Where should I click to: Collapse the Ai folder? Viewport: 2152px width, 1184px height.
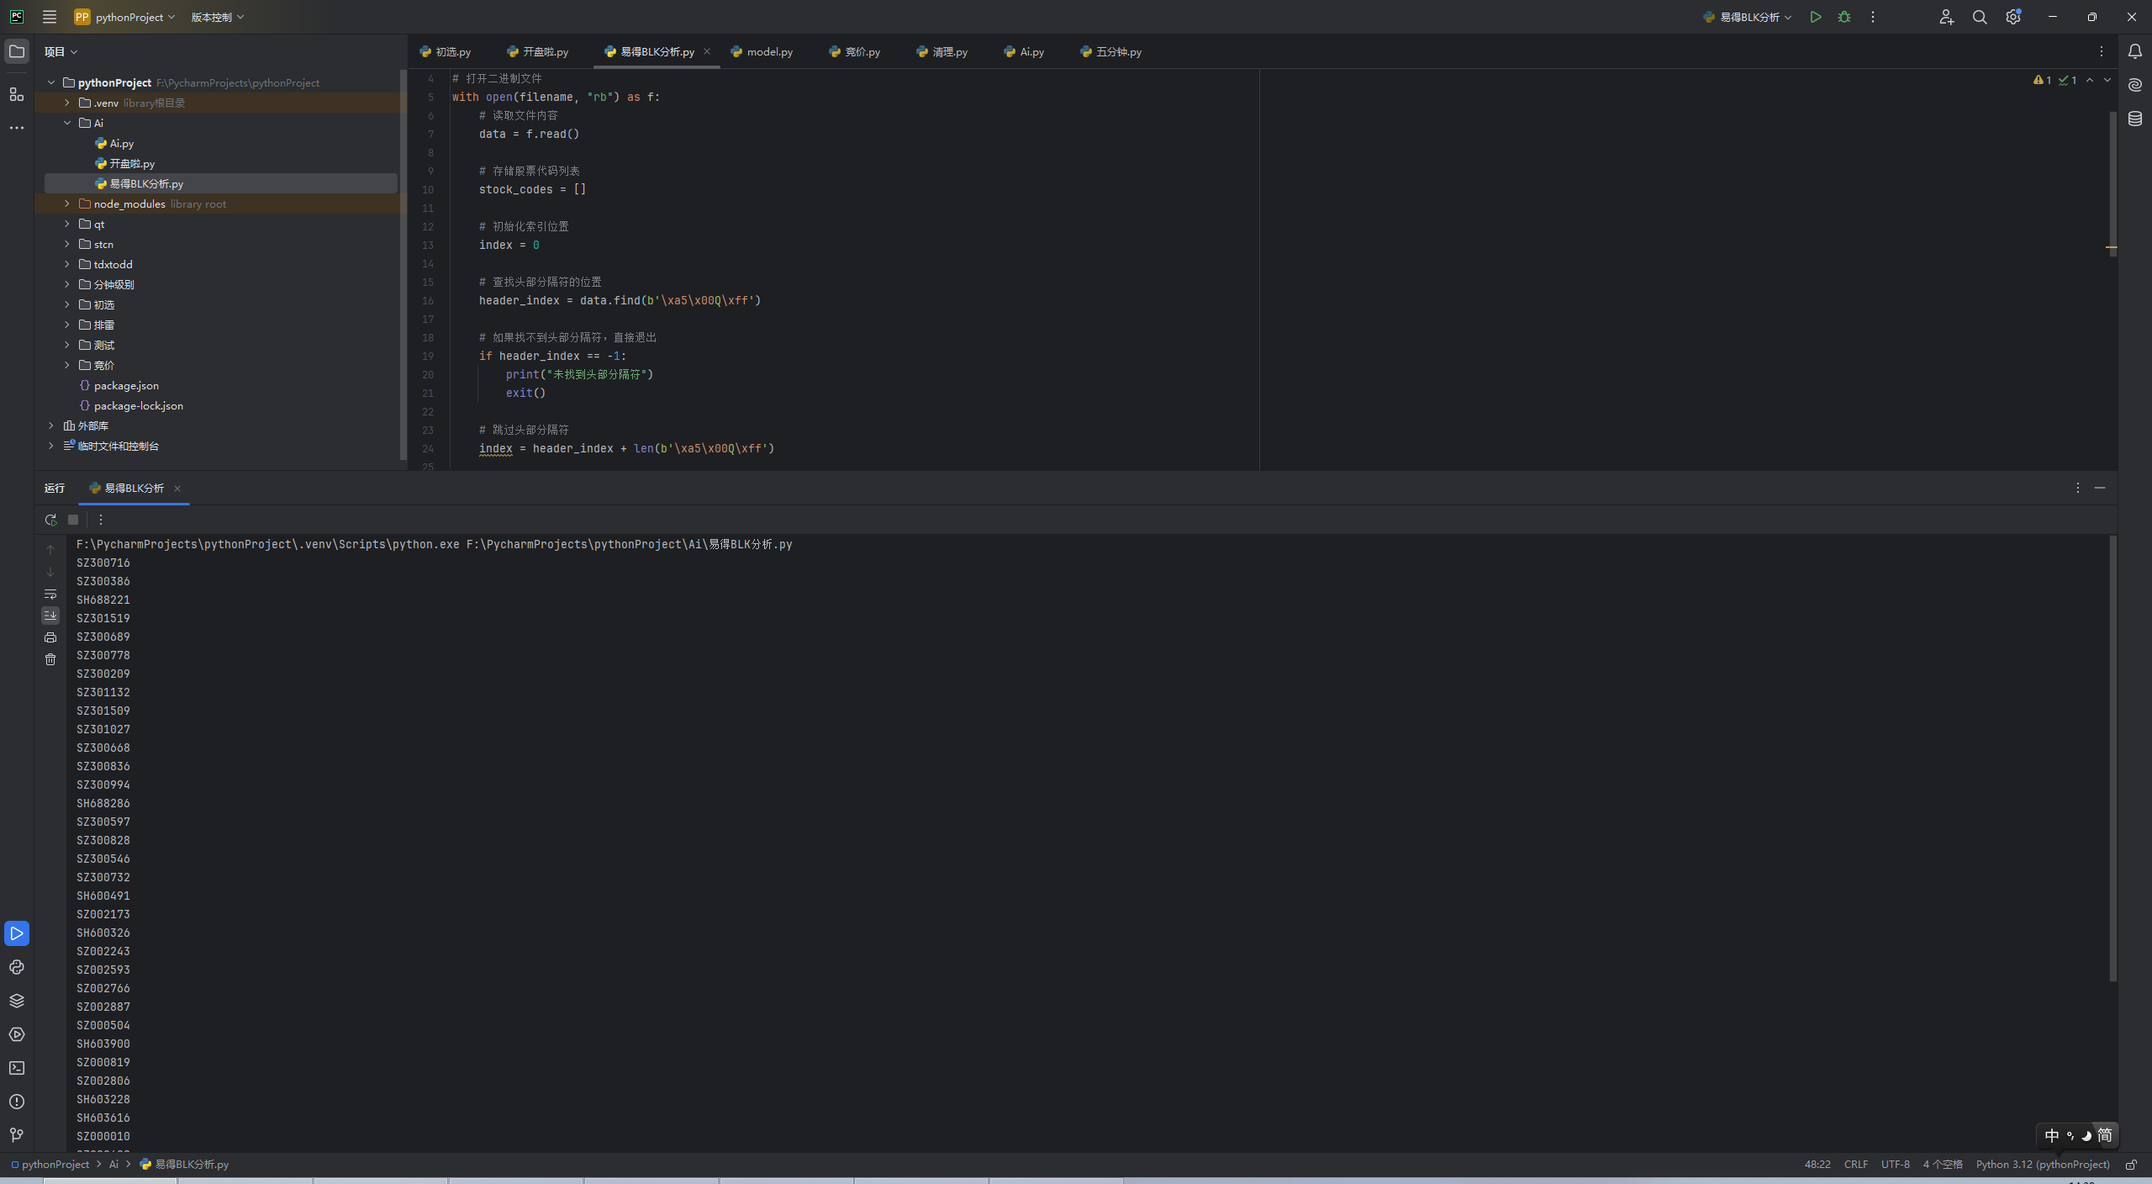(x=67, y=123)
